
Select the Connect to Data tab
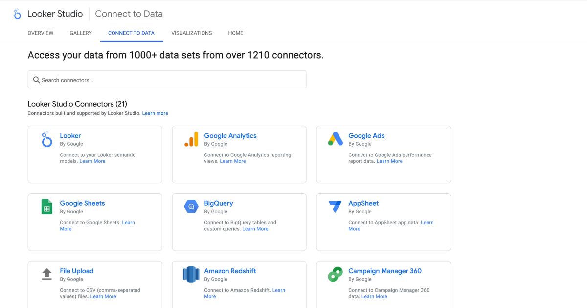[131, 33]
